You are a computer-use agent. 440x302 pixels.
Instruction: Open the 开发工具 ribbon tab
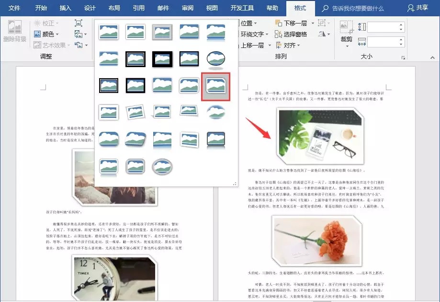242,8
